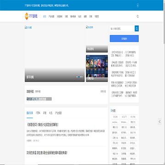Open the second article headline in the list
165x165 pixels.
pos(47,153)
